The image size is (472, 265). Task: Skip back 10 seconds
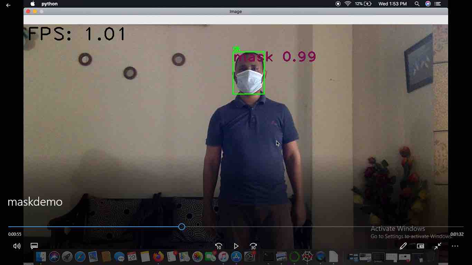point(218,246)
